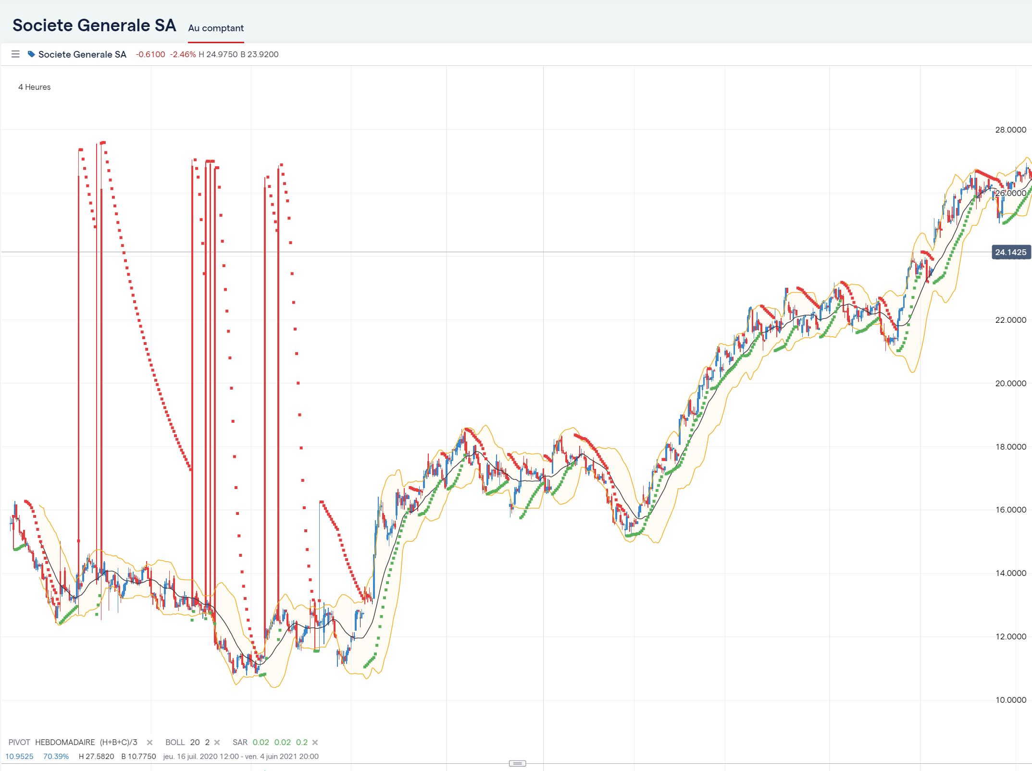Remove the PIVOT indicator with its X
Image resolution: width=1032 pixels, height=771 pixels.
tap(149, 743)
